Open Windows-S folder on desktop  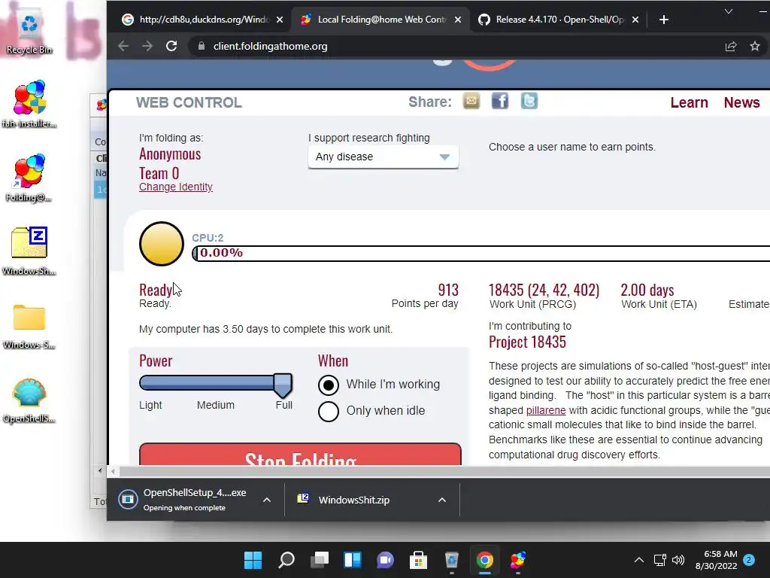(29, 326)
